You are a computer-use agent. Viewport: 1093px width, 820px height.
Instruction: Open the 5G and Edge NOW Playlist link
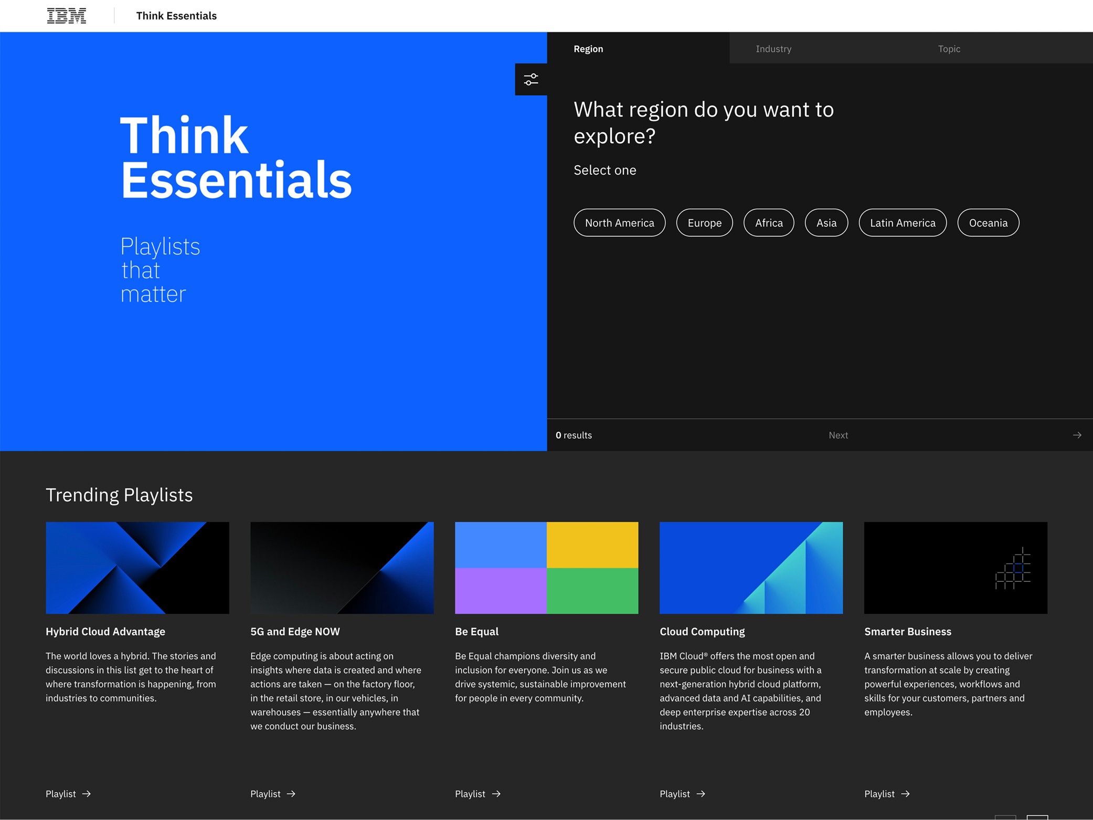pos(273,794)
